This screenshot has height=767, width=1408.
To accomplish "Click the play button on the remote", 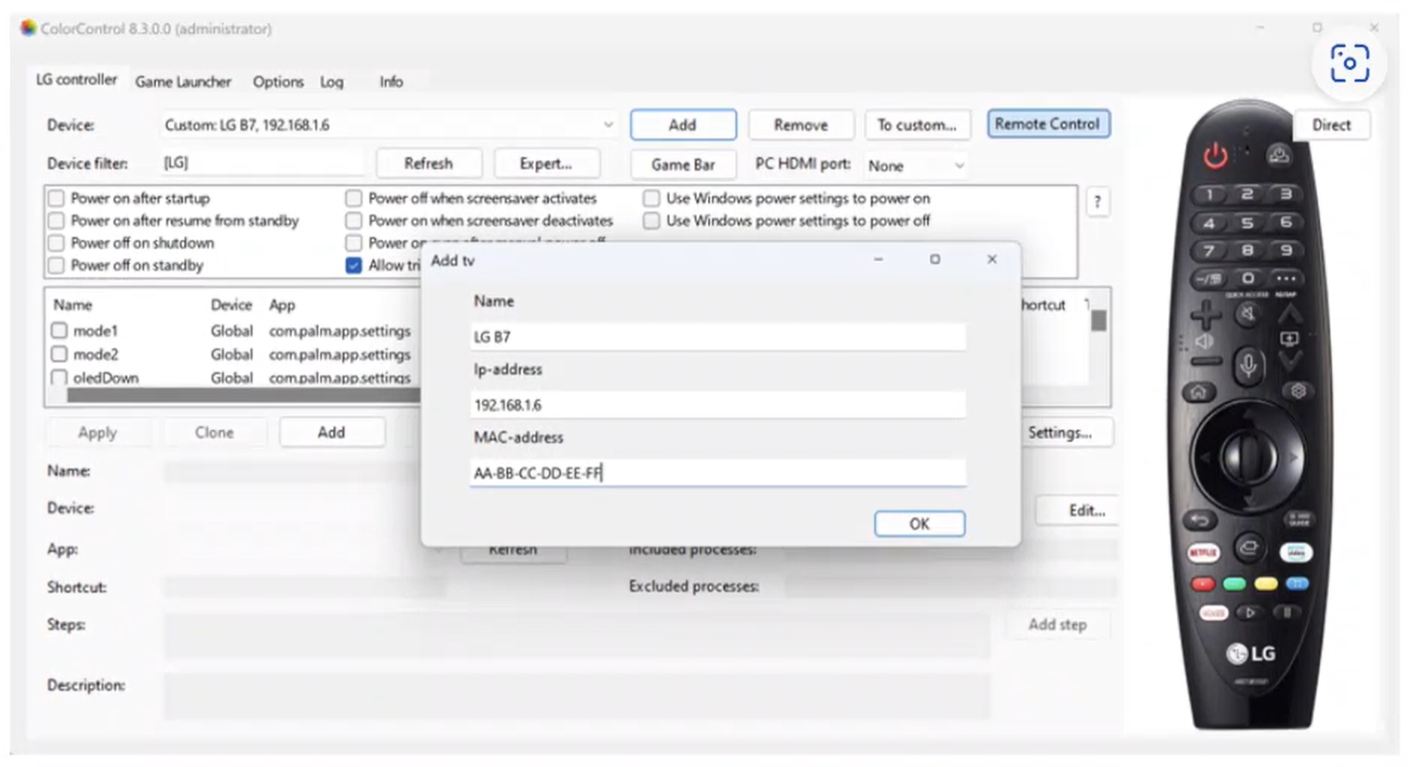I will (x=1248, y=613).
